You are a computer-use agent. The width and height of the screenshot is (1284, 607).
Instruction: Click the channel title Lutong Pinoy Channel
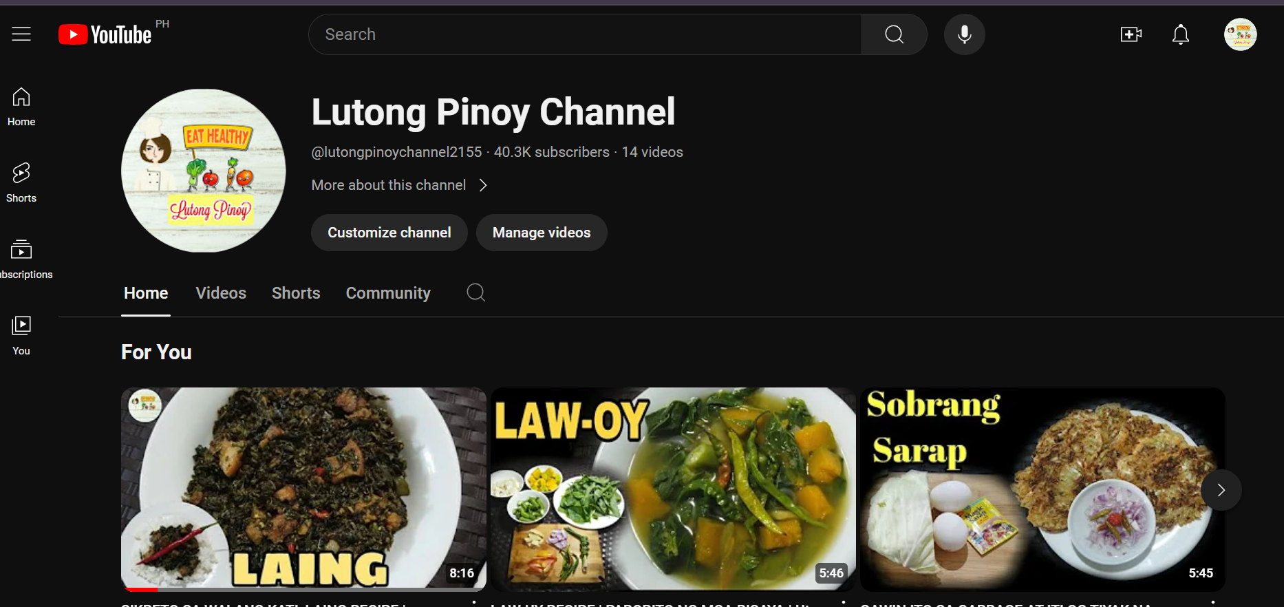tap(493, 112)
